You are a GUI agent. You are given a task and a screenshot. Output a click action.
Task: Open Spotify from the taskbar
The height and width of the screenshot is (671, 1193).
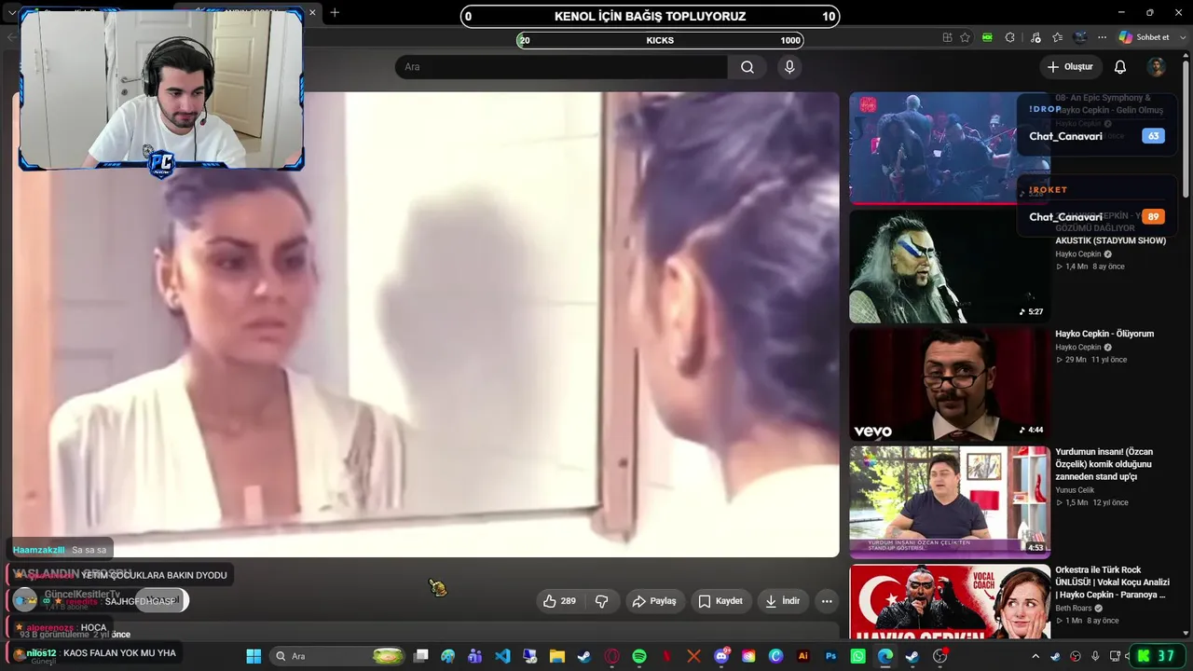coord(639,656)
